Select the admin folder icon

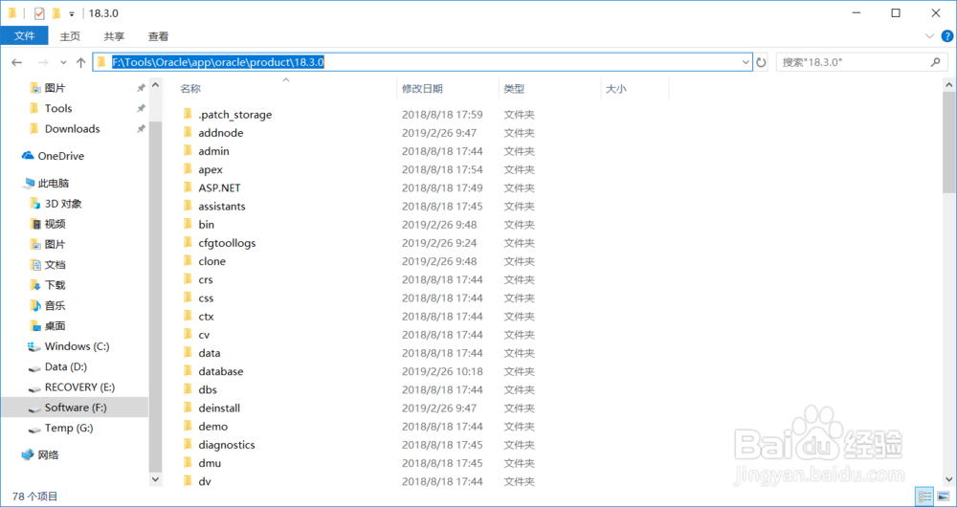point(188,151)
